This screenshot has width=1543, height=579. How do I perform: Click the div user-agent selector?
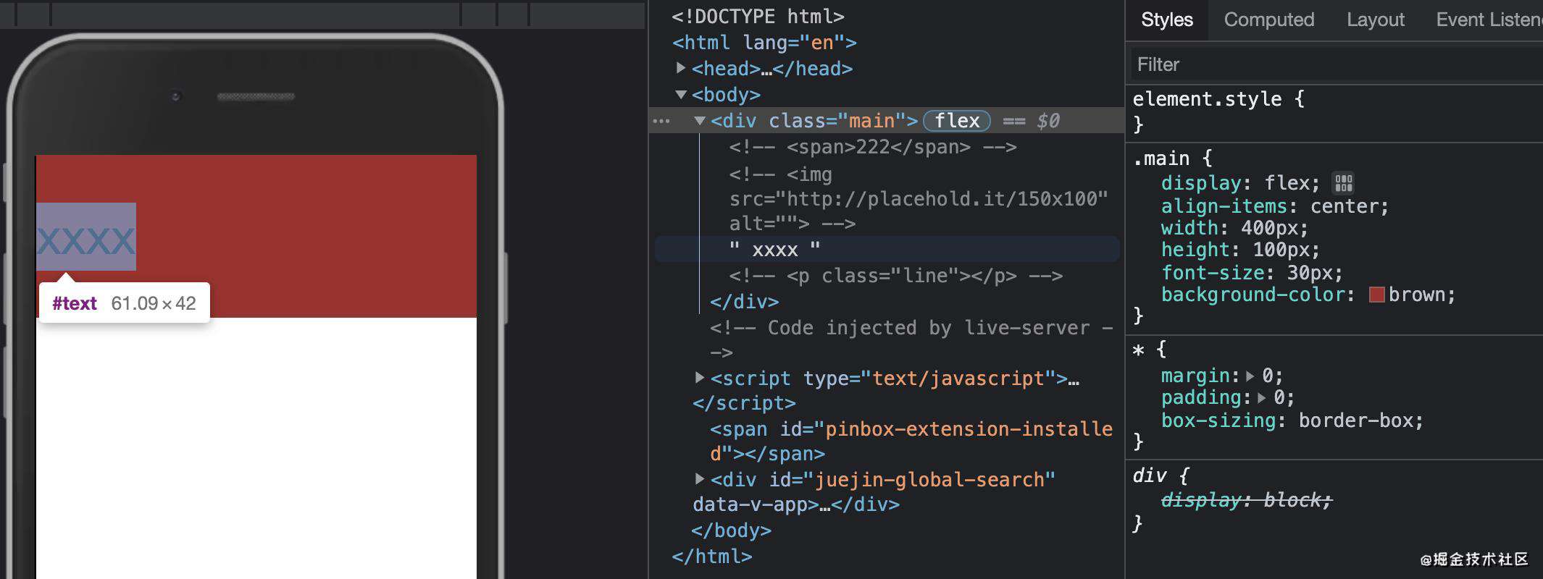click(x=1150, y=476)
